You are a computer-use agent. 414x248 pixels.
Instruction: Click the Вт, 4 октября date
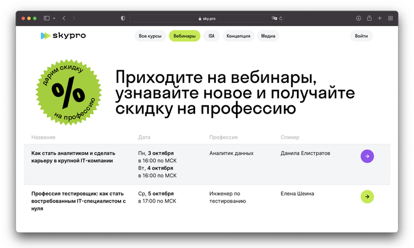(156, 168)
